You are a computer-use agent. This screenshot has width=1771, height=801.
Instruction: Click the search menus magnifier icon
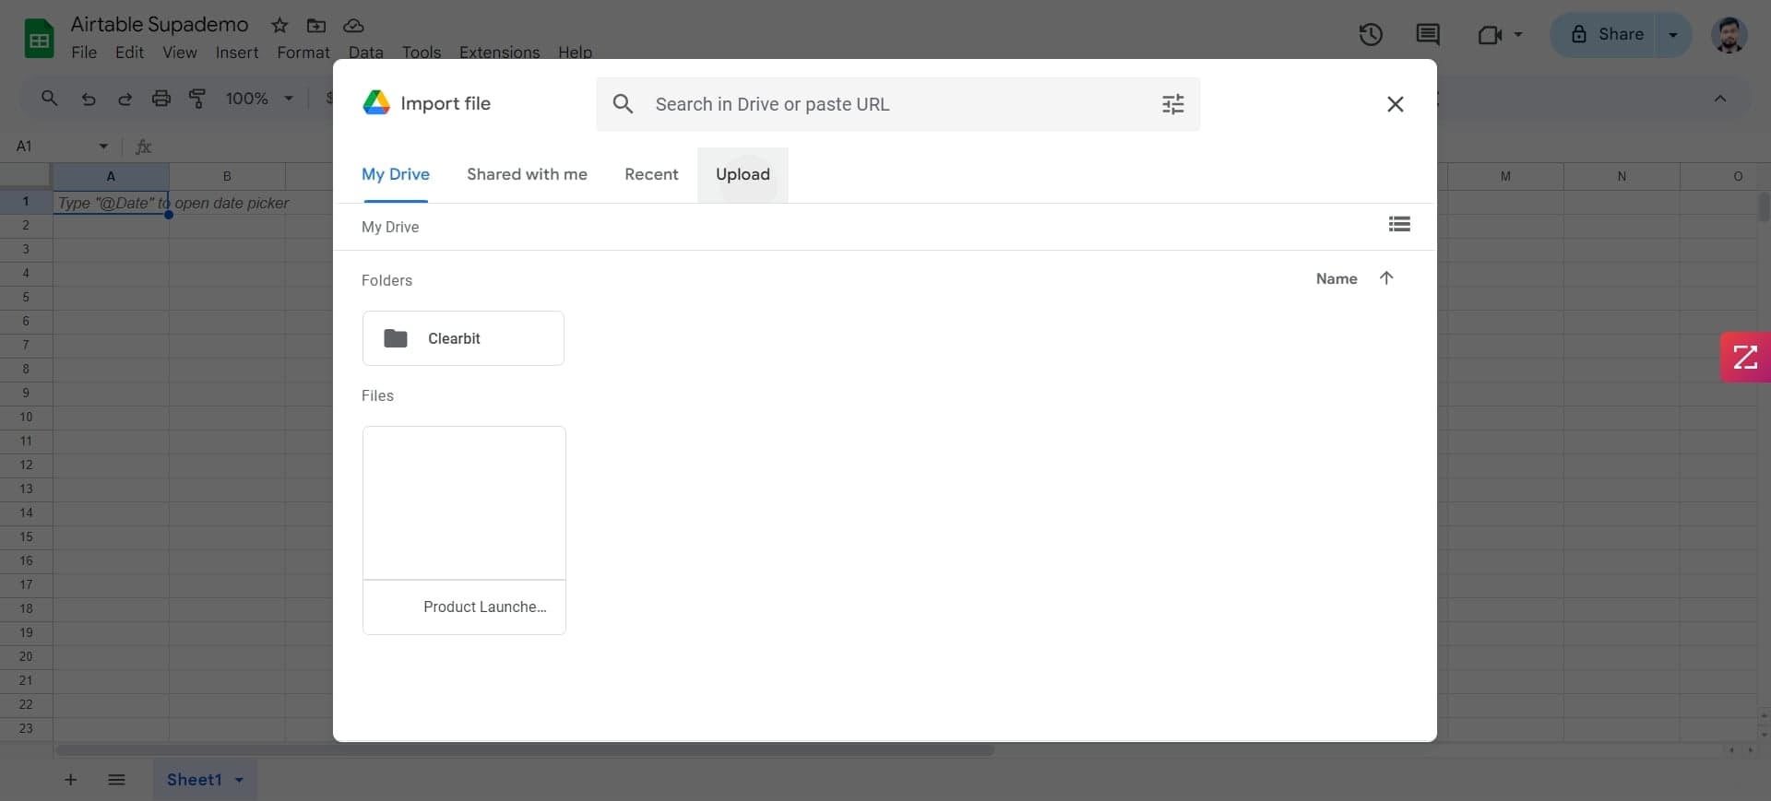pyautogui.click(x=50, y=98)
